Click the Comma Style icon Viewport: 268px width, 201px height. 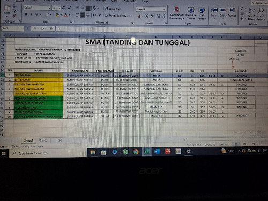coord(152,16)
